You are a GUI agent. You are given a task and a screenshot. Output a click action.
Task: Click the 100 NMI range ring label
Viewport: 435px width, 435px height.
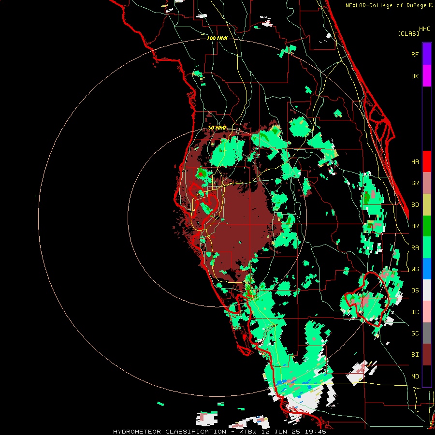pos(217,38)
